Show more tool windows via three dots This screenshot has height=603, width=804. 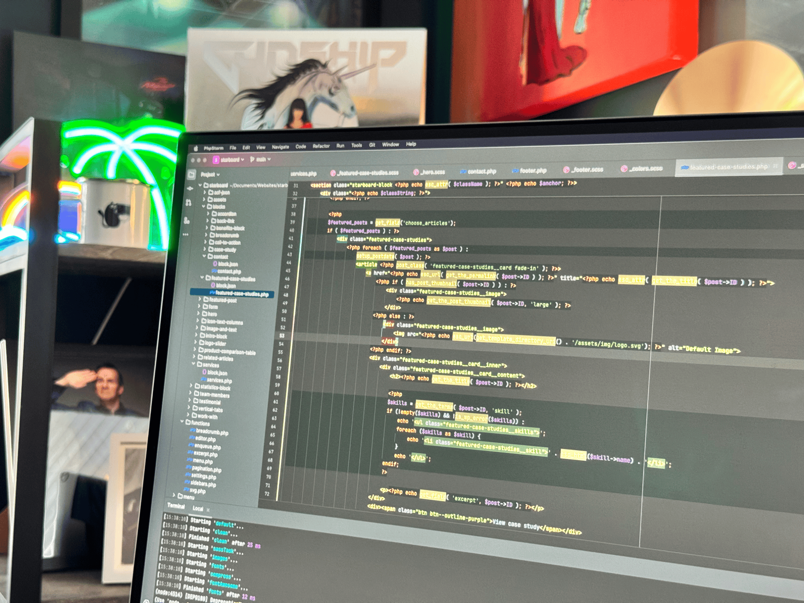coord(185,234)
